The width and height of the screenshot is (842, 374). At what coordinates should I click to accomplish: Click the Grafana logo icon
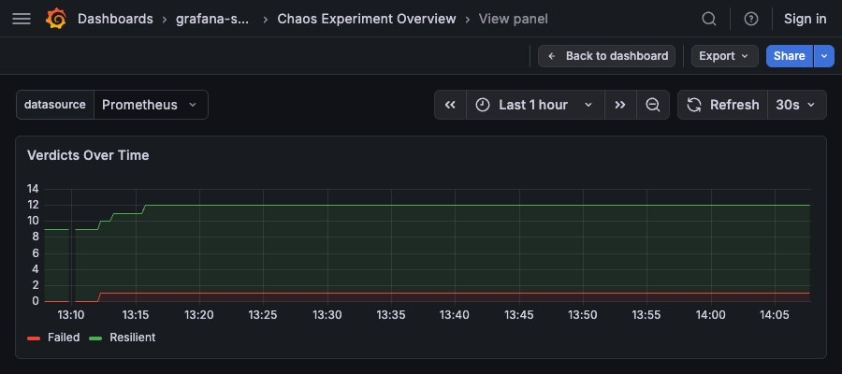tap(56, 19)
